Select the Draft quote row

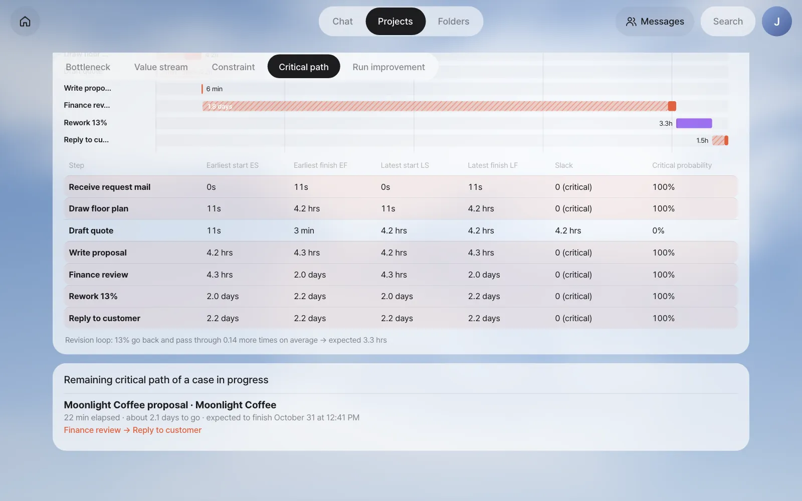tap(400, 230)
